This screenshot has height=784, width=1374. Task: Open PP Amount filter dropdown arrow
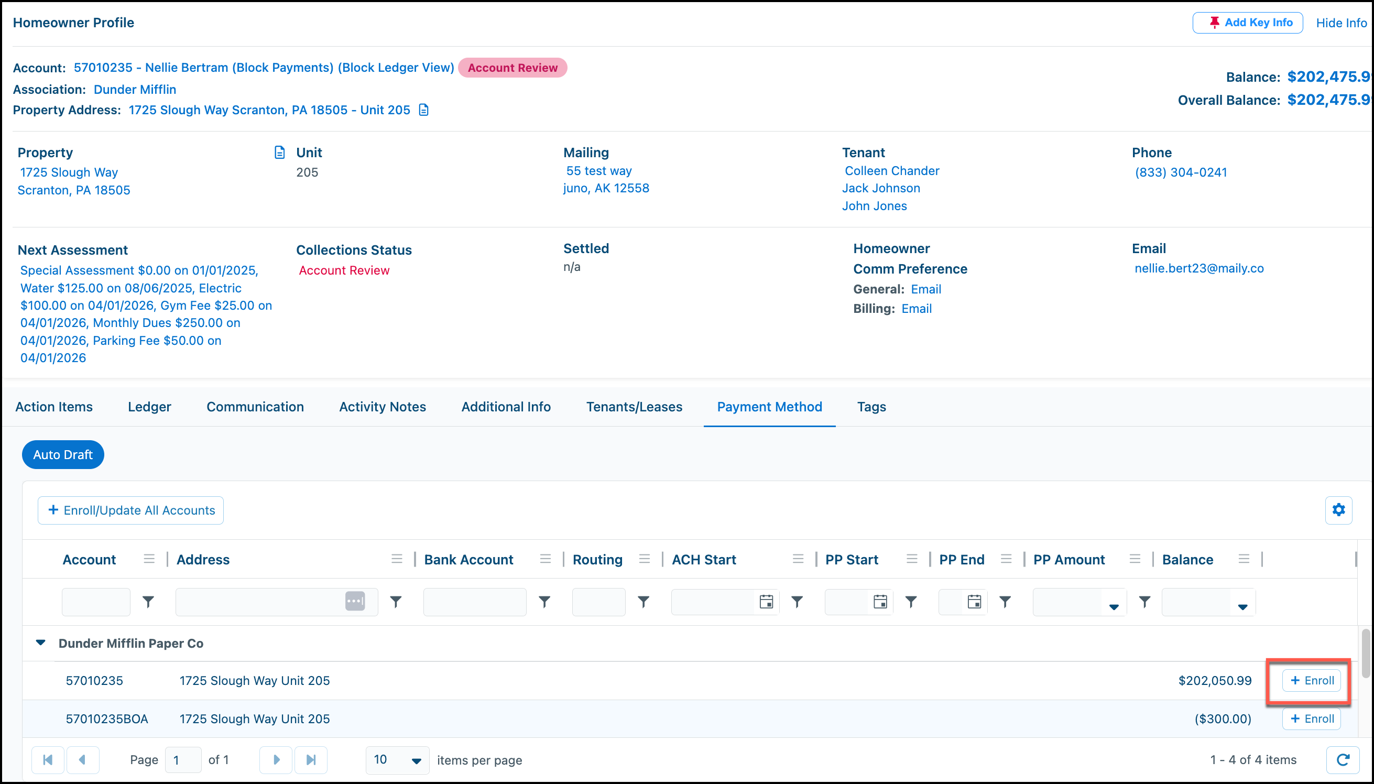1114,607
